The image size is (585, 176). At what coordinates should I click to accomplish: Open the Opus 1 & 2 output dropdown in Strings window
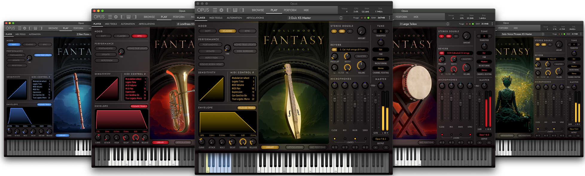(381, 139)
